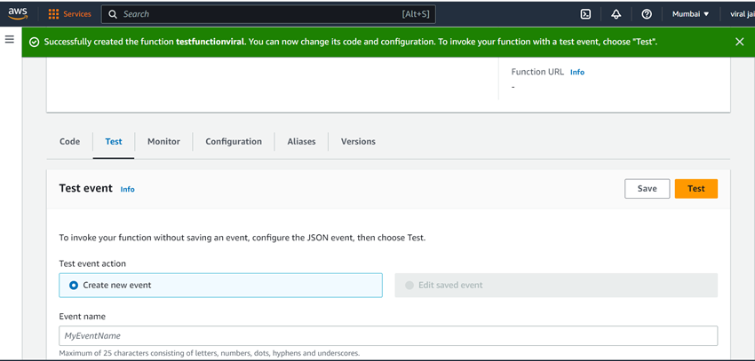Click the orange Test button
The width and height of the screenshot is (755, 361).
pyautogui.click(x=696, y=189)
